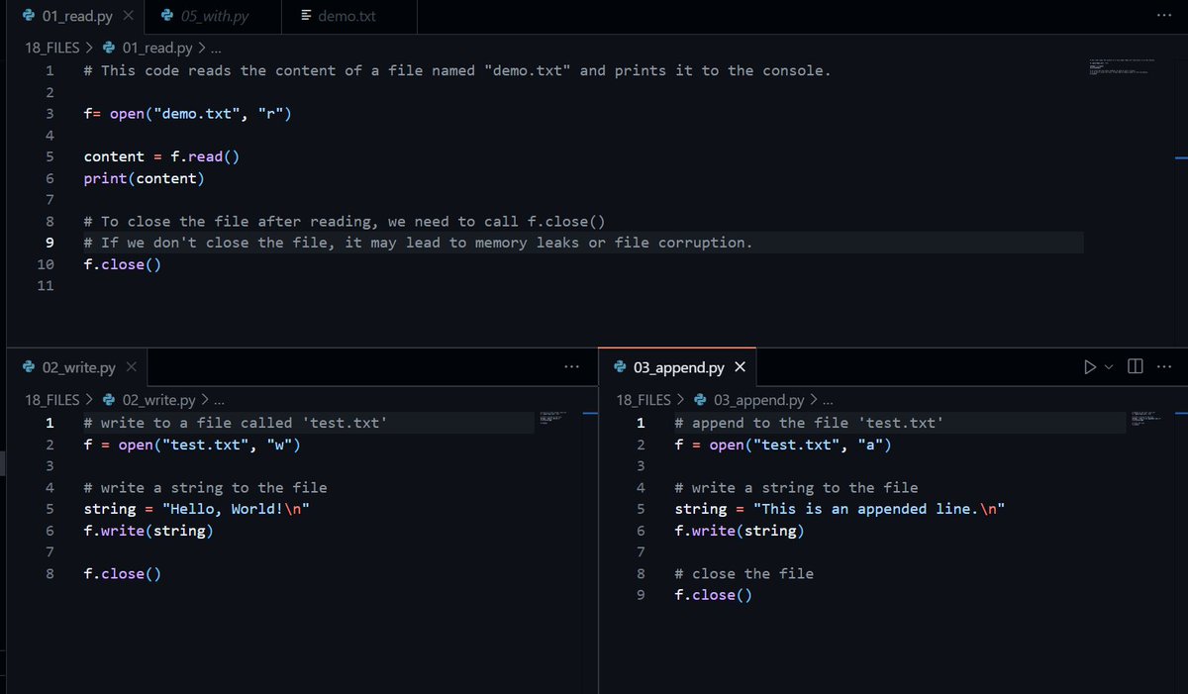Click Python file icon on 05_with.py tab
This screenshot has width=1188, height=694.
click(x=168, y=16)
